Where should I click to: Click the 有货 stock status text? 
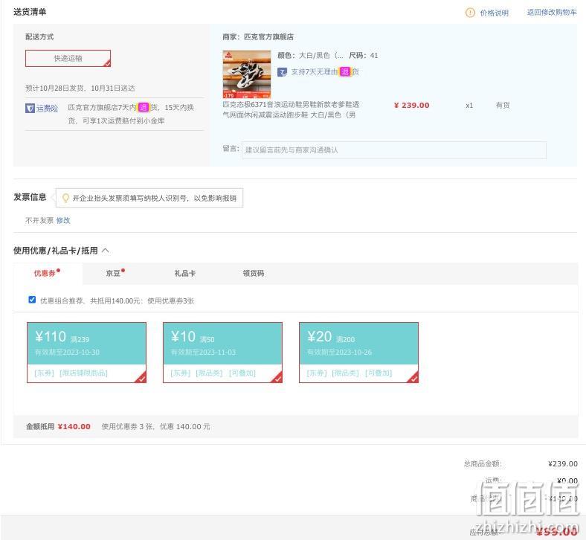click(503, 106)
